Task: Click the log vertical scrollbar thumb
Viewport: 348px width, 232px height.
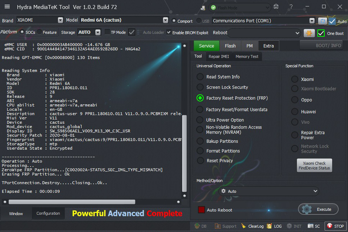Action: point(184,153)
